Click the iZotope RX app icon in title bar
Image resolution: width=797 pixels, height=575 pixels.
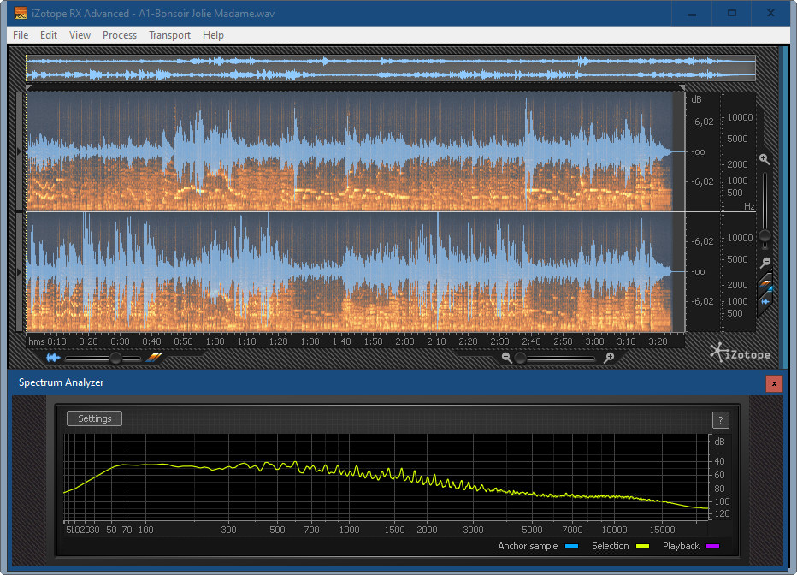click(21, 13)
